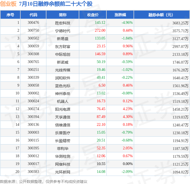Screen dimensions: 190x184
Task: Click the 融券余额（元） column header
Action: pyautogui.click(x=162, y=15)
